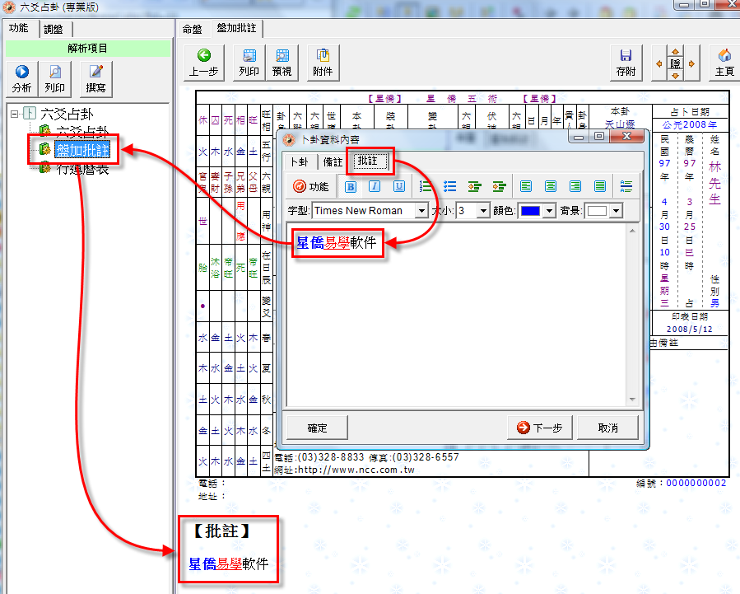
Task: Switch to the 卜卦 tab
Action: pos(300,162)
